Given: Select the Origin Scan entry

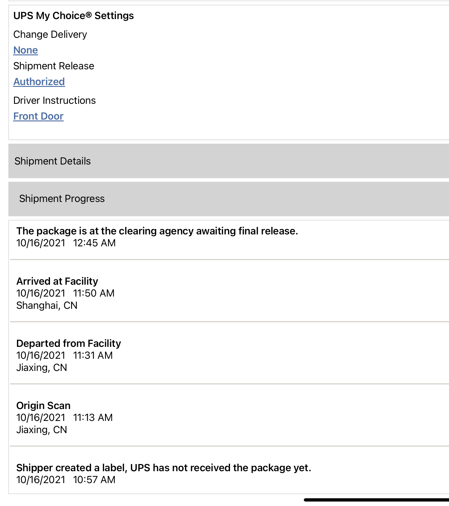Looking at the screenshot, I should pyautogui.click(x=43, y=406).
